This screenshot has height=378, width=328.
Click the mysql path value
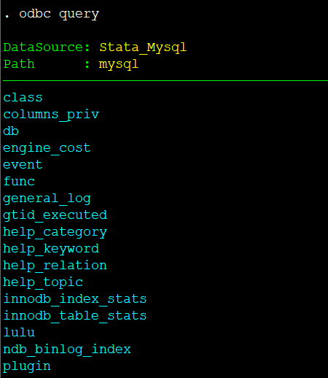click(119, 64)
